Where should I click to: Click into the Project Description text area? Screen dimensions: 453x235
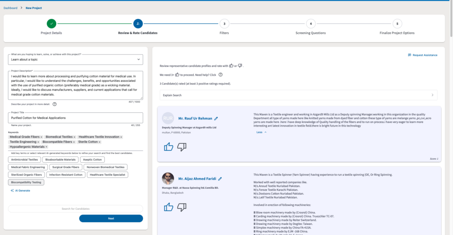click(x=75, y=85)
